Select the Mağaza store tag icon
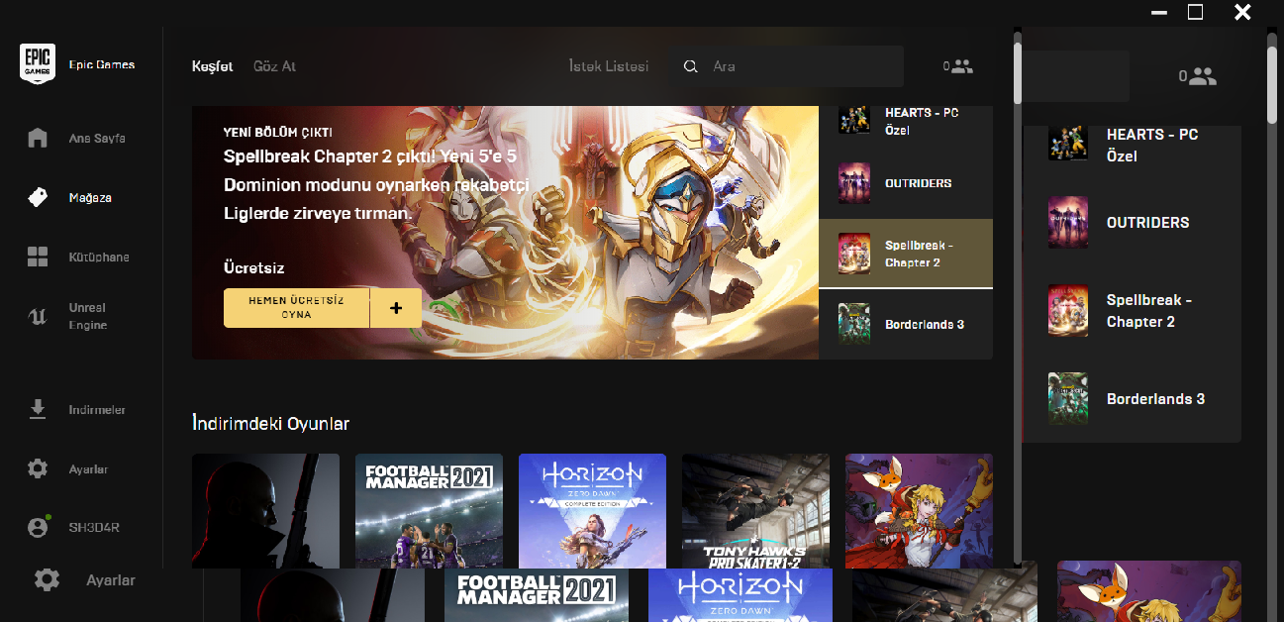1284x622 pixels. click(x=38, y=197)
